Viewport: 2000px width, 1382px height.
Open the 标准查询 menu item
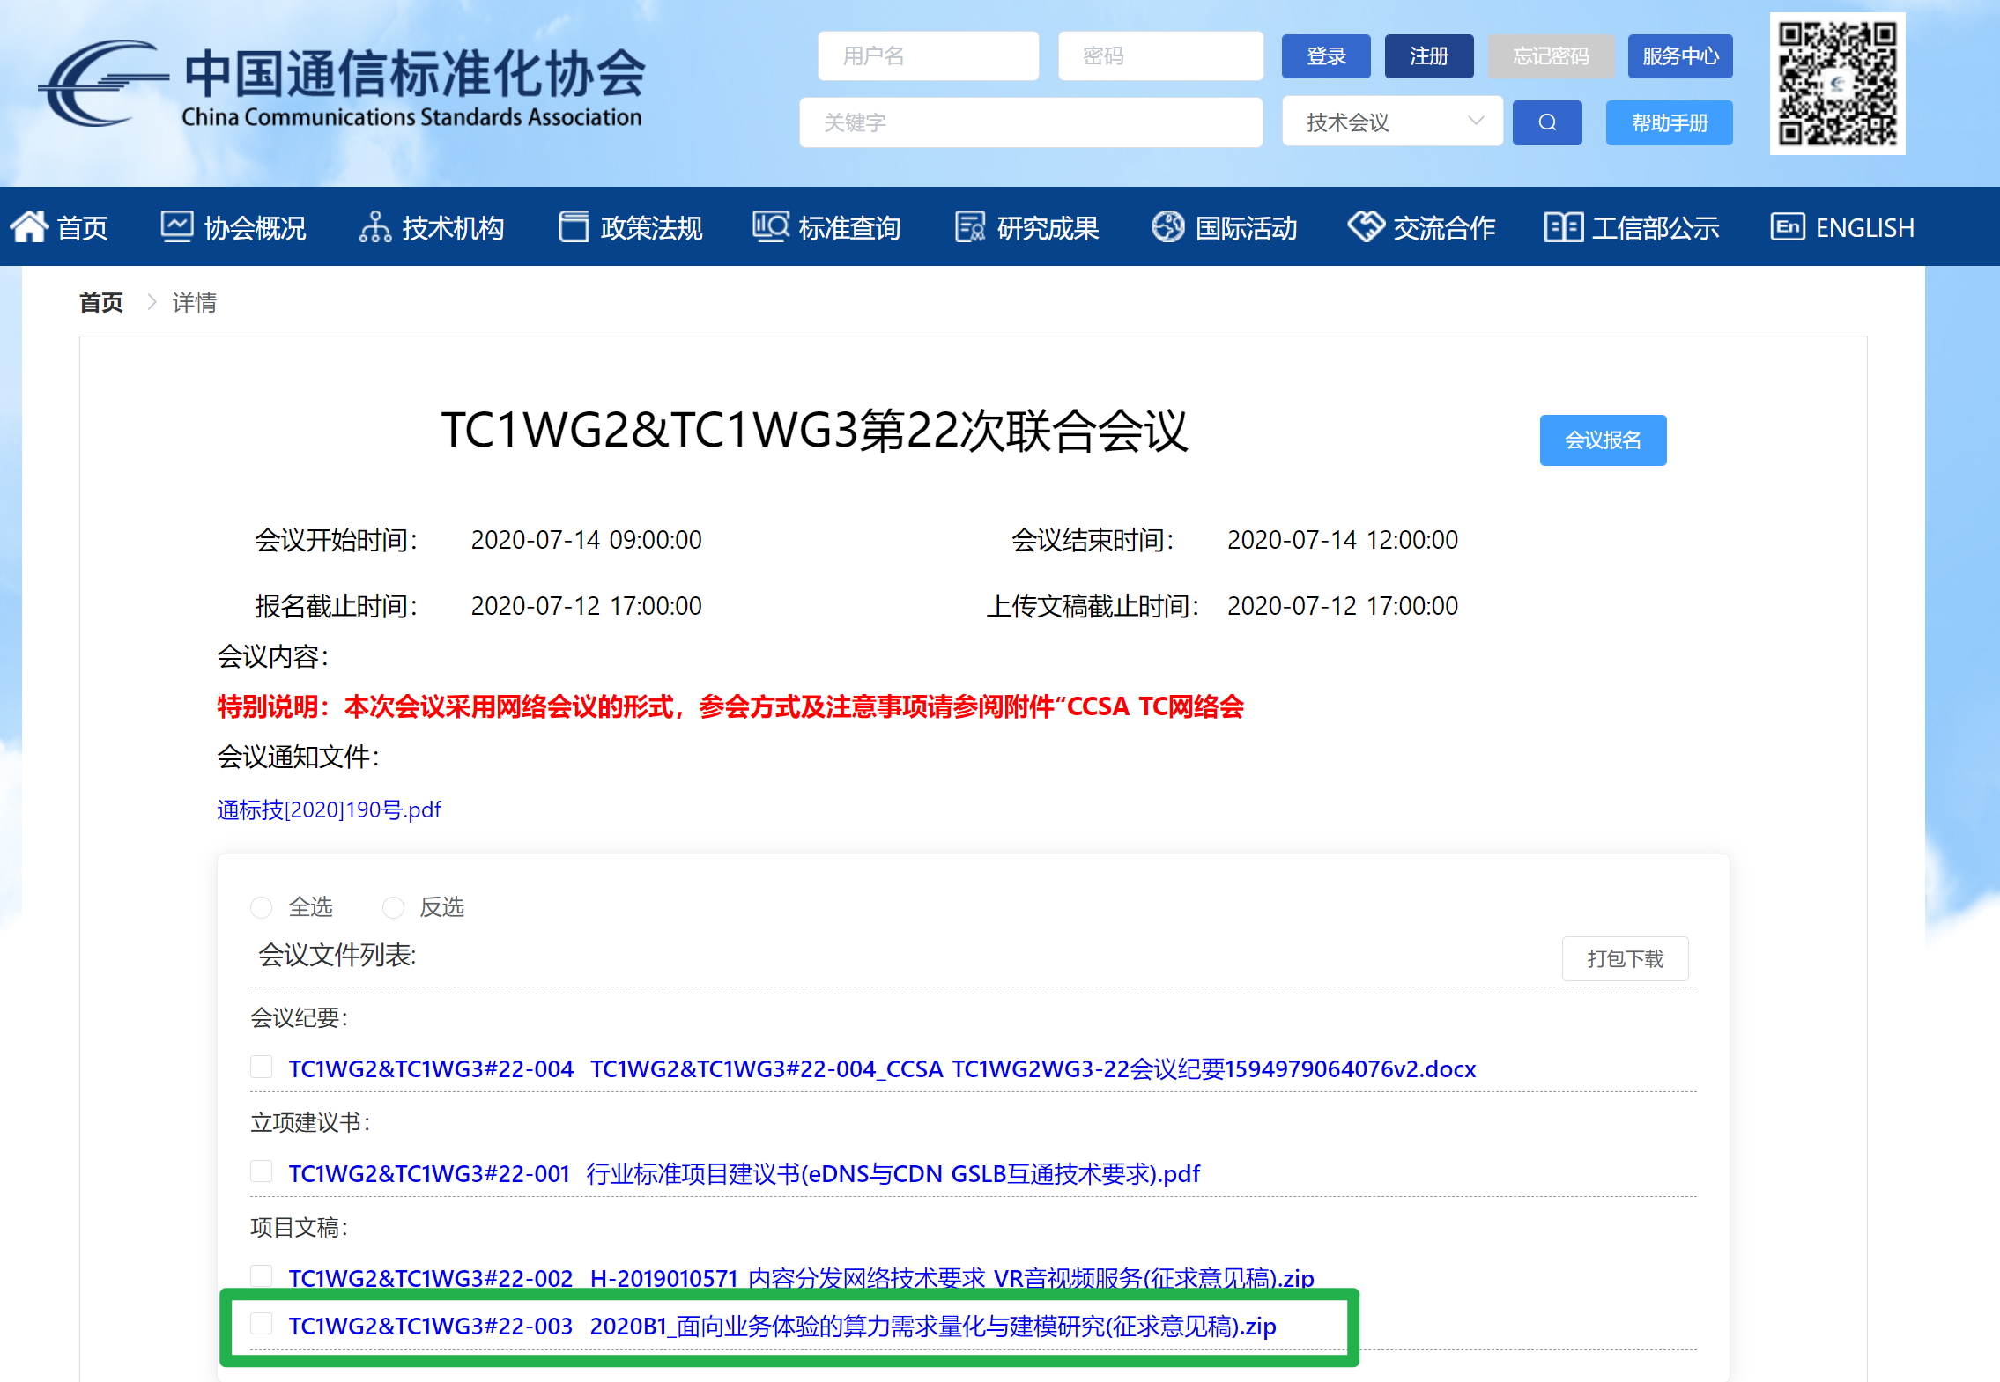point(849,228)
